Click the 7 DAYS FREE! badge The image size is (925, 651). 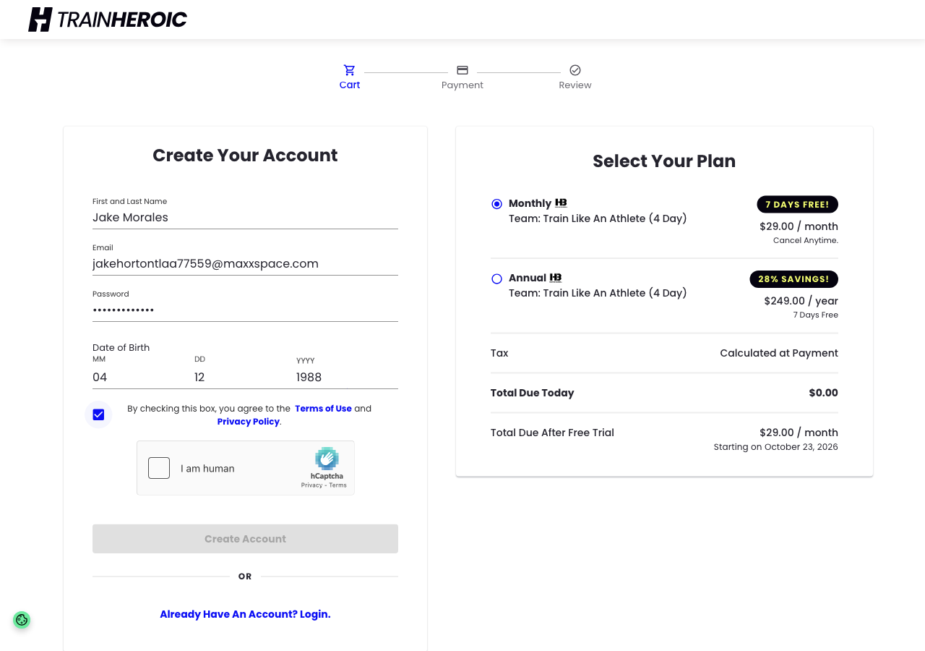click(x=798, y=205)
